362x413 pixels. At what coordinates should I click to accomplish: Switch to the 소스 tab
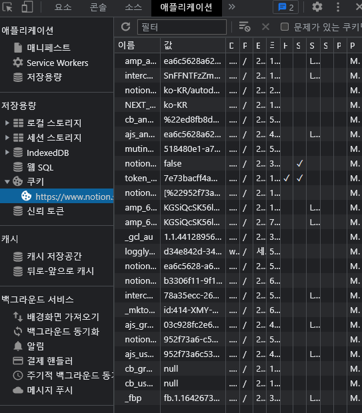[133, 7]
